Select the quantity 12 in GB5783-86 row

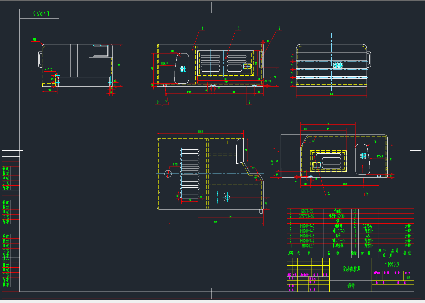(354, 216)
